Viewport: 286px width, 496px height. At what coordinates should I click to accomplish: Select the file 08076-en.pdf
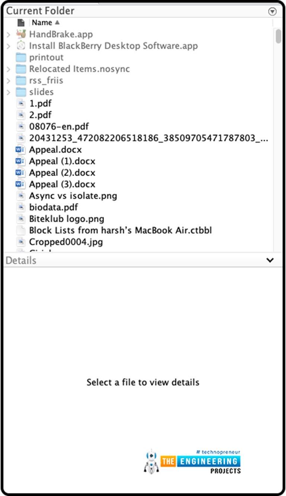tap(60, 126)
